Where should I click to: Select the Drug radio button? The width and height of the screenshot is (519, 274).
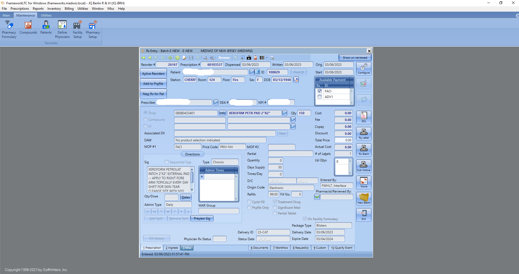[x=145, y=113]
